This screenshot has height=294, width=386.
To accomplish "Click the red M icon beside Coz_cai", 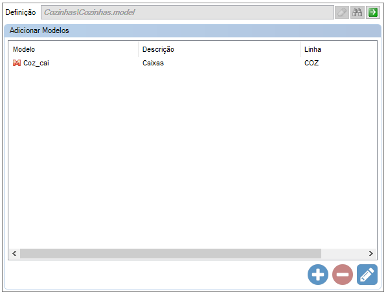I will pyautogui.click(x=17, y=63).
